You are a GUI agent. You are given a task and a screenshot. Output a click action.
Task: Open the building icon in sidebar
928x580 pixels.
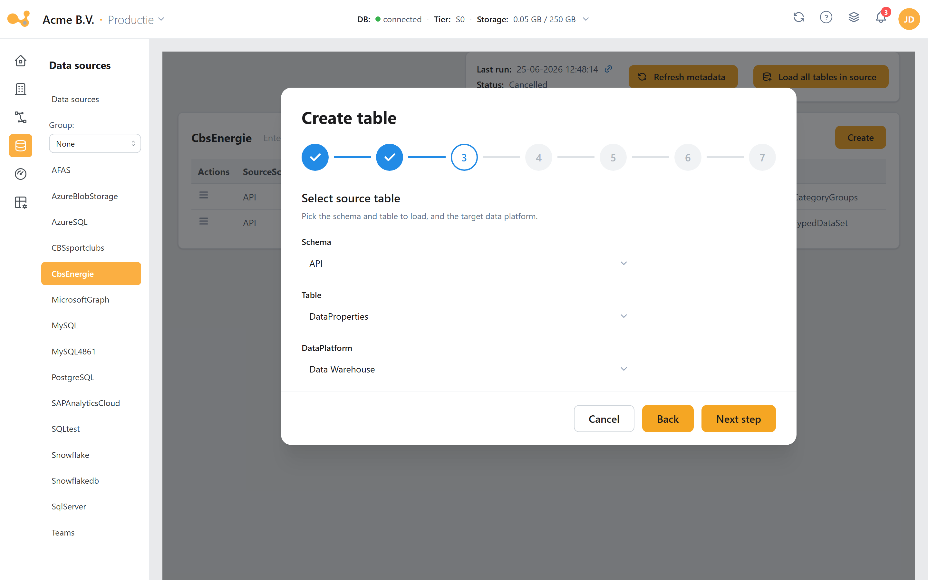point(20,89)
